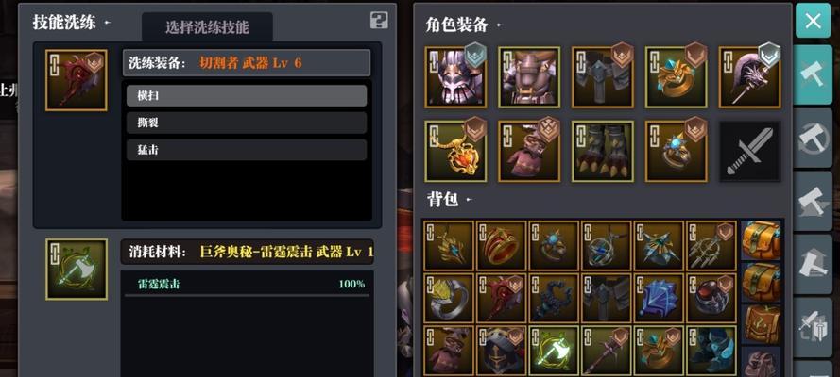Open the first backpack bag tab

(762, 240)
